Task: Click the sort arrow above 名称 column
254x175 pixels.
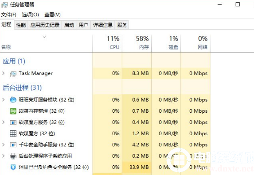Action: pyautogui.click(x=44, y=37)
